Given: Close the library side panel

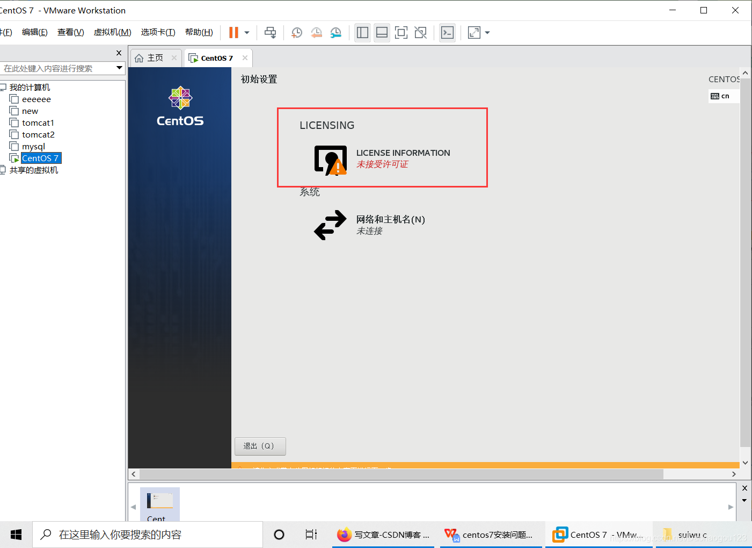Looking at the screenshot, I should tap(119, 53).
